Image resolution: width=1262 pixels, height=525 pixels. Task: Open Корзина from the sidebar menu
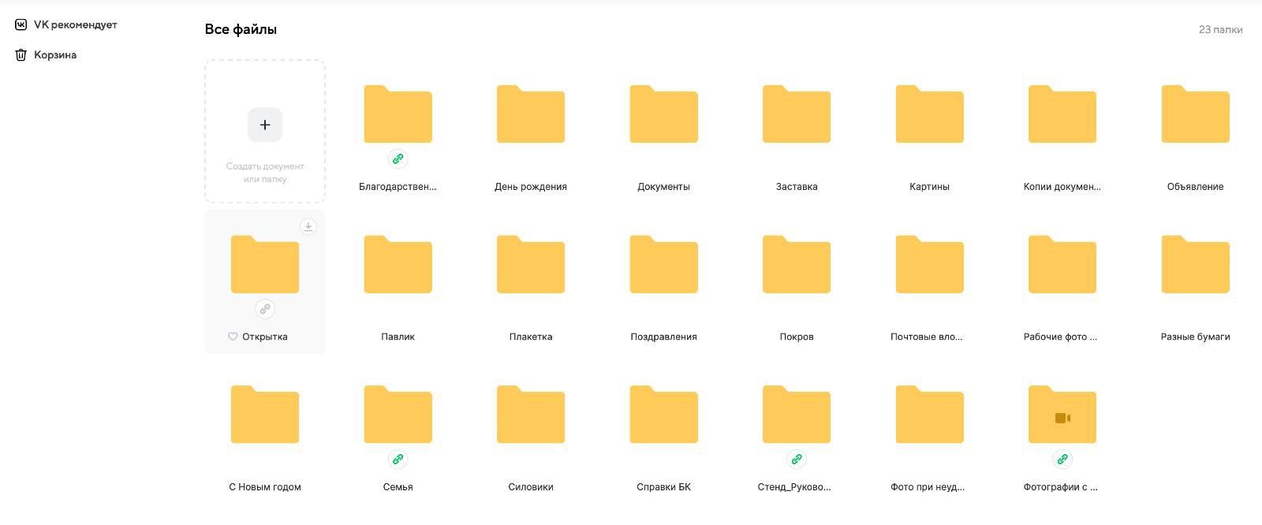(x=55, y=55)
